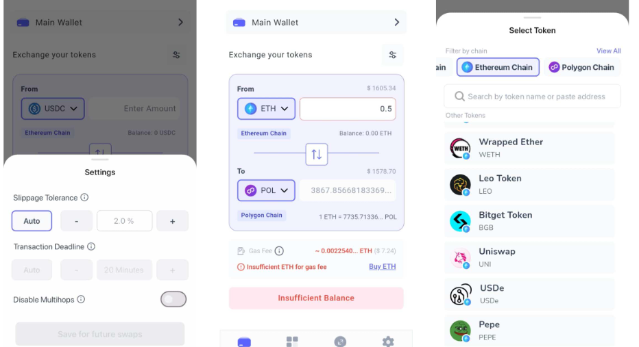Image resolution: width=639 pixels, height=347 pixels.
Task: Filter tokens by Ethereum Chain
Action: 498,67
